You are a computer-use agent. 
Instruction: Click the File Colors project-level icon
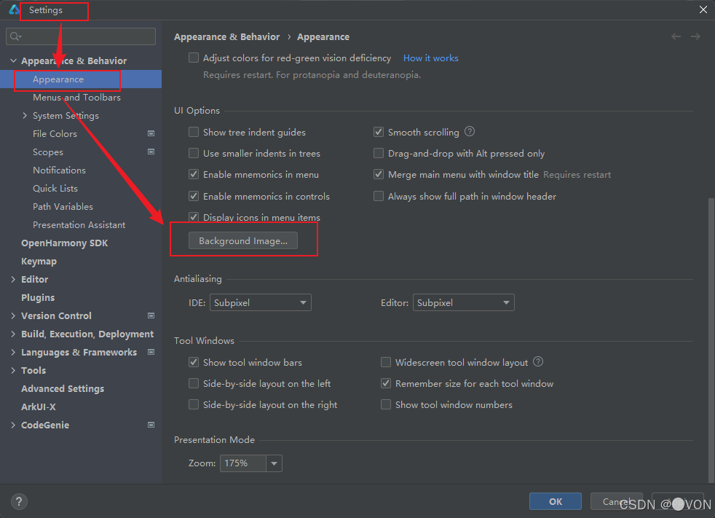coord(151,134)
